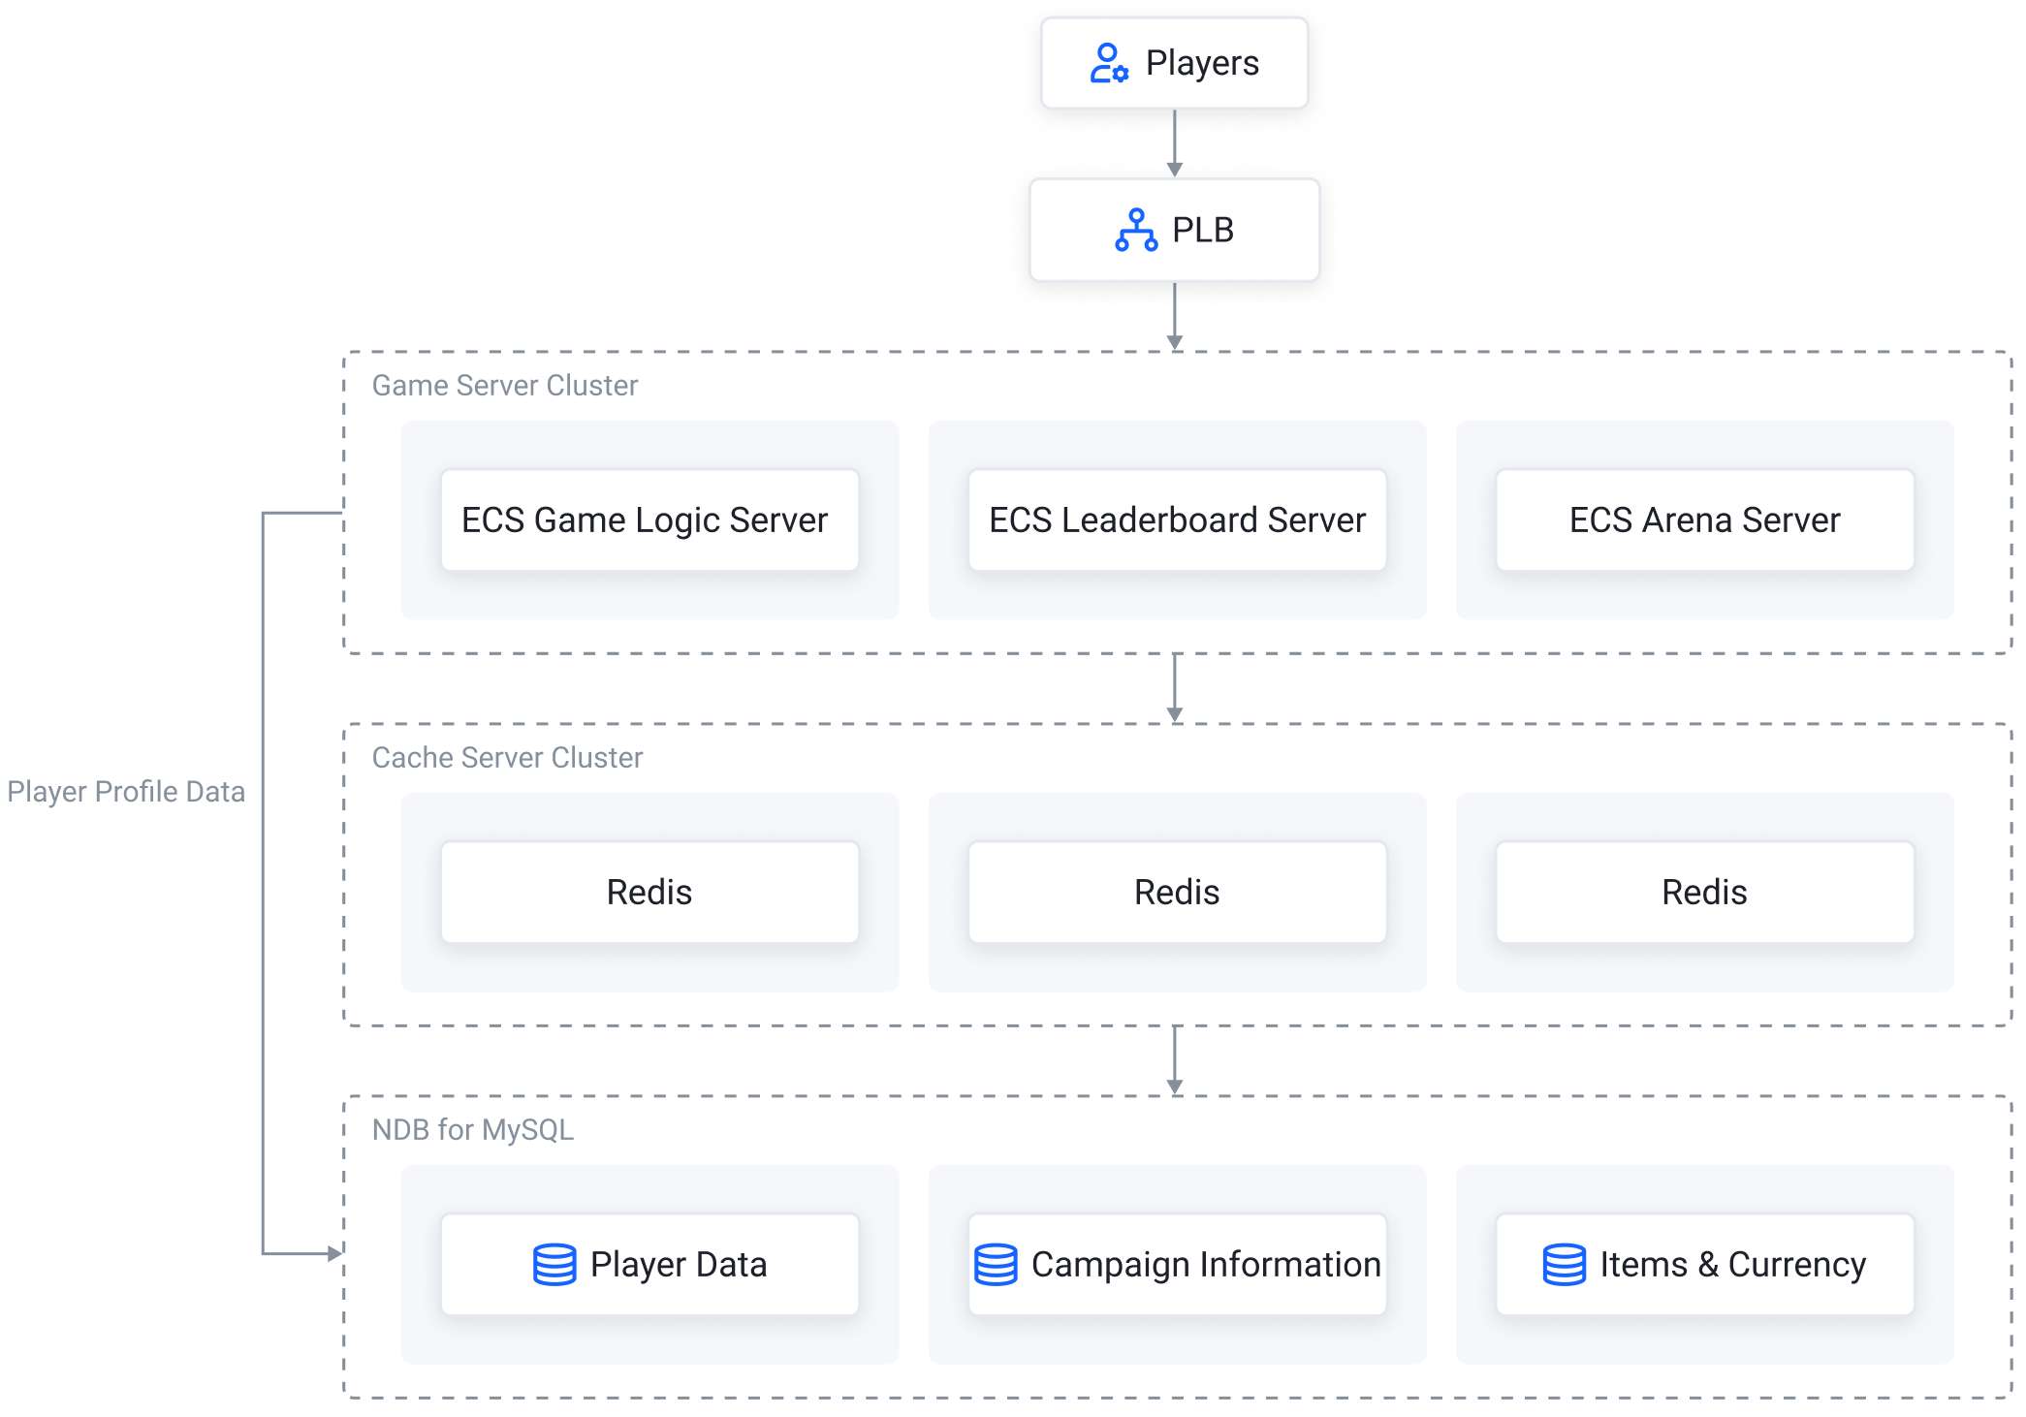
Task: Click the ECS Arena Server box
Action: (x=1704, y=520)
